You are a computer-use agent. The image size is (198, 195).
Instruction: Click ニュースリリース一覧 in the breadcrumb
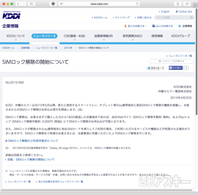[47, 48]
